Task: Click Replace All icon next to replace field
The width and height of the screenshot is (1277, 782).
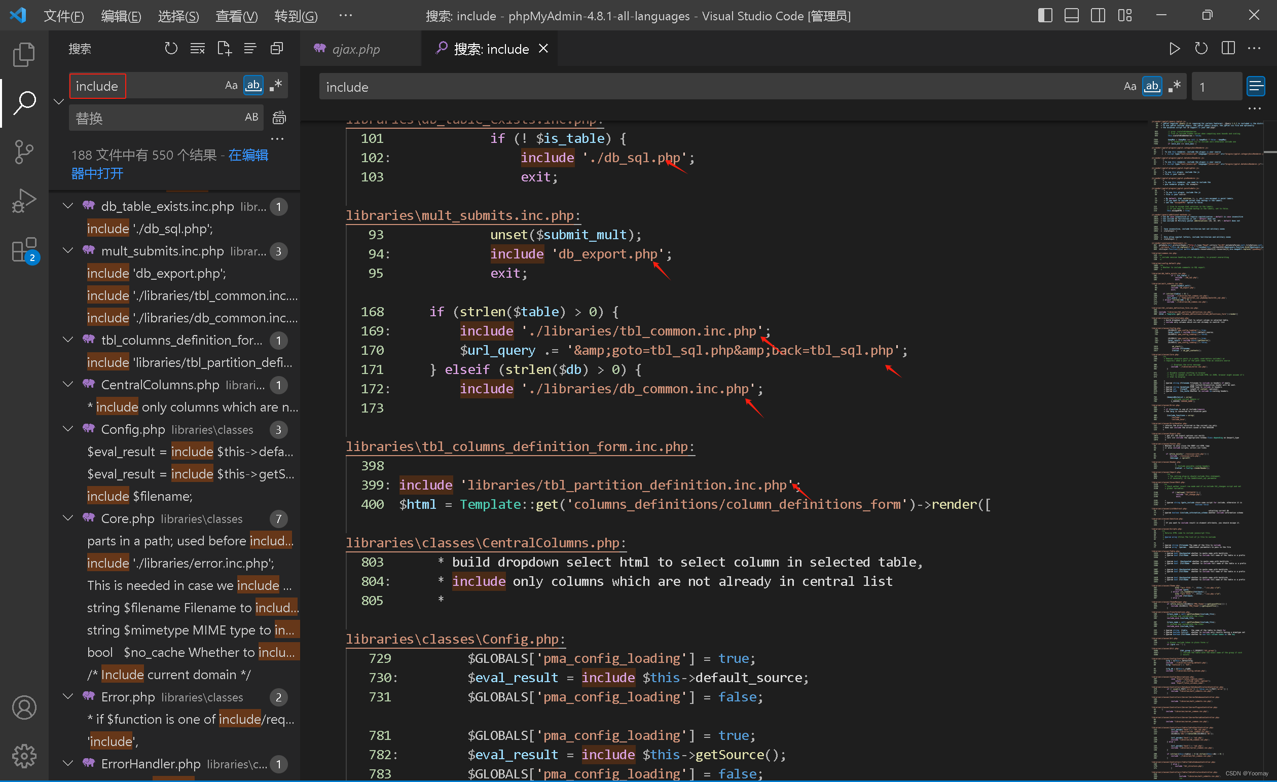Action: [279, 118]
